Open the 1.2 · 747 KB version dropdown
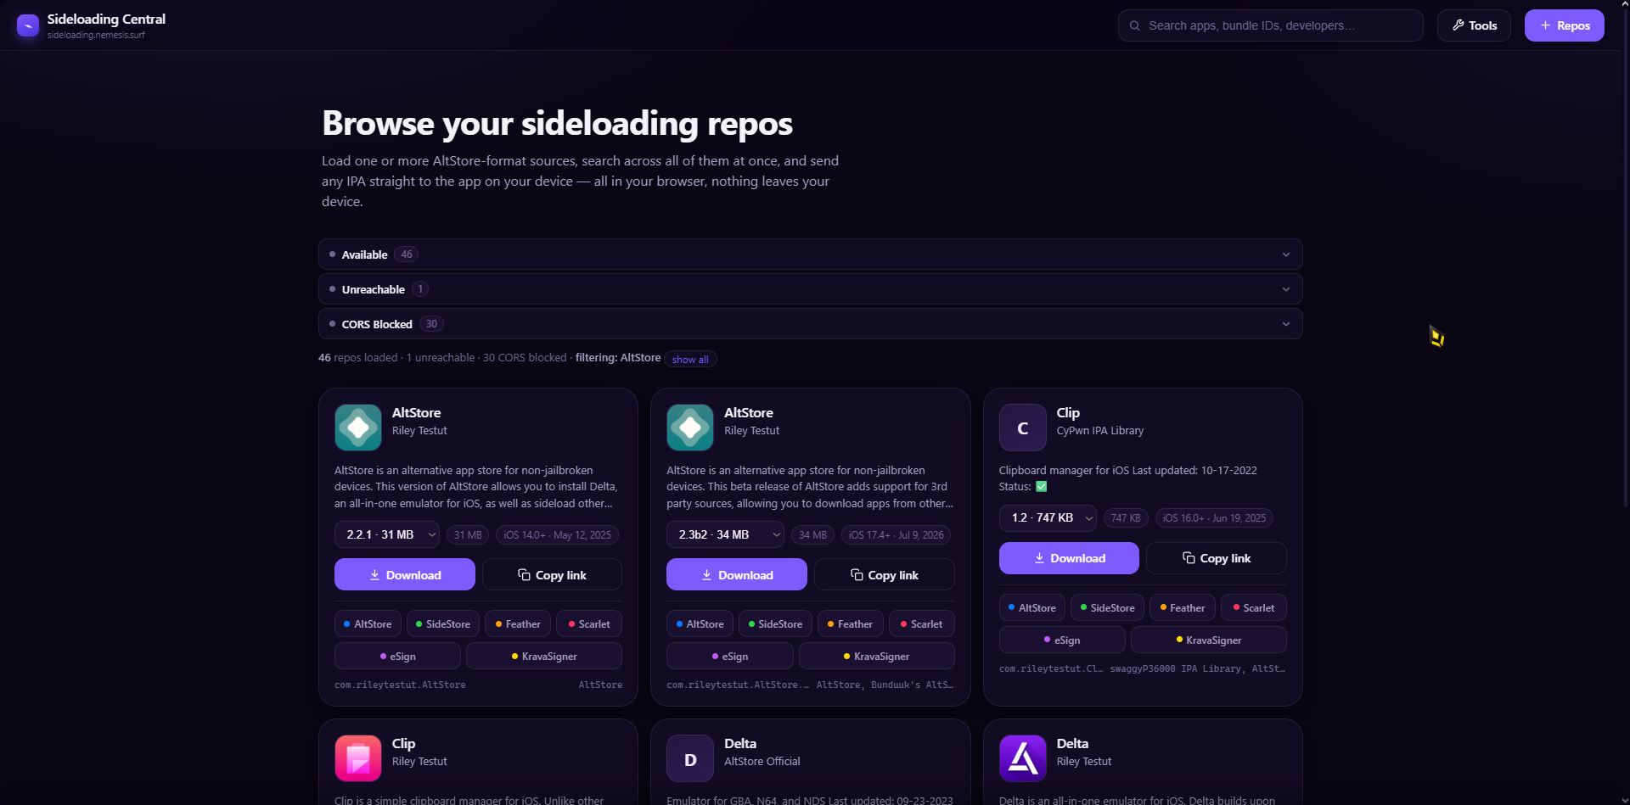 click(1048, 518)
